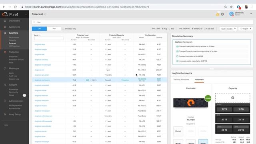Click the browser forward arrow
The height and width of the screenshot is (144, 256).
[x=10, y=7]
